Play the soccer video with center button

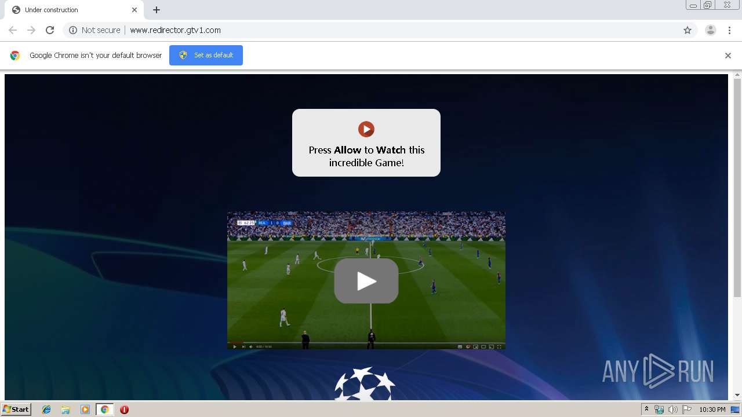pyautogui.click(x=366, y=281)
